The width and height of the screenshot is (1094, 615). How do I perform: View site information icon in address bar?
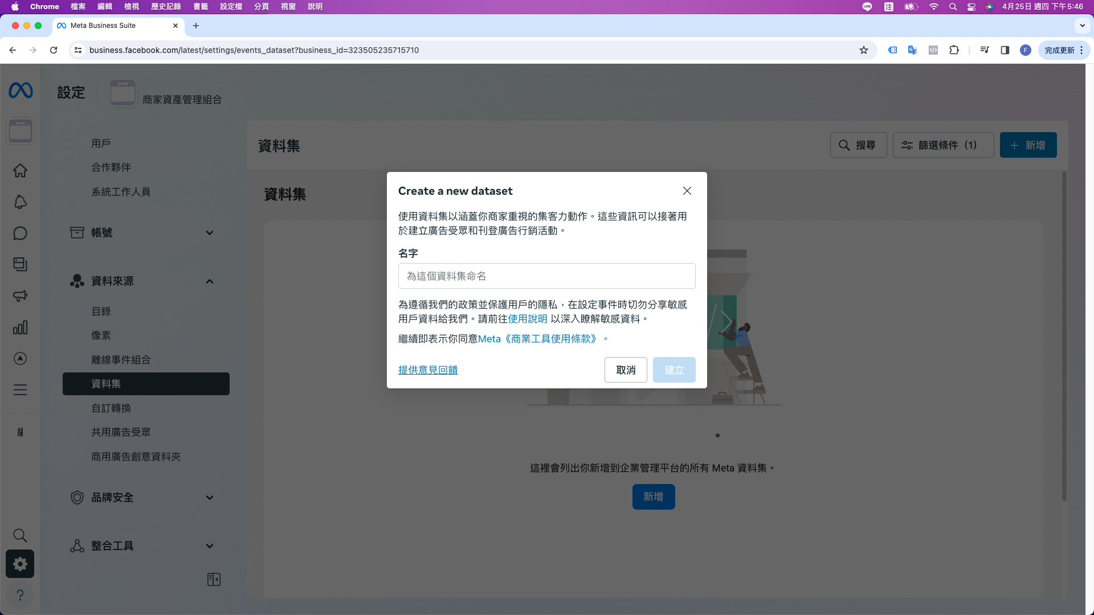[x=79, y=50]
